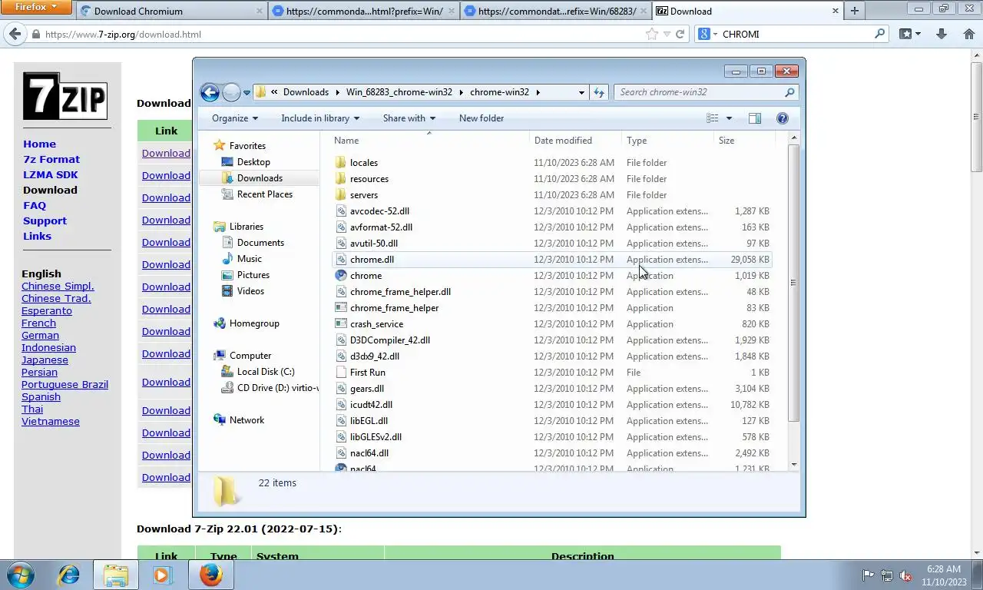983x590 pixels.
Task: Select the resources folder
Action: [369, 179]
